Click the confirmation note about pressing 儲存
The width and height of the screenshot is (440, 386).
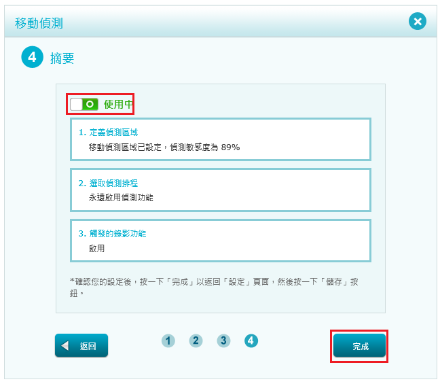(214, 287)
